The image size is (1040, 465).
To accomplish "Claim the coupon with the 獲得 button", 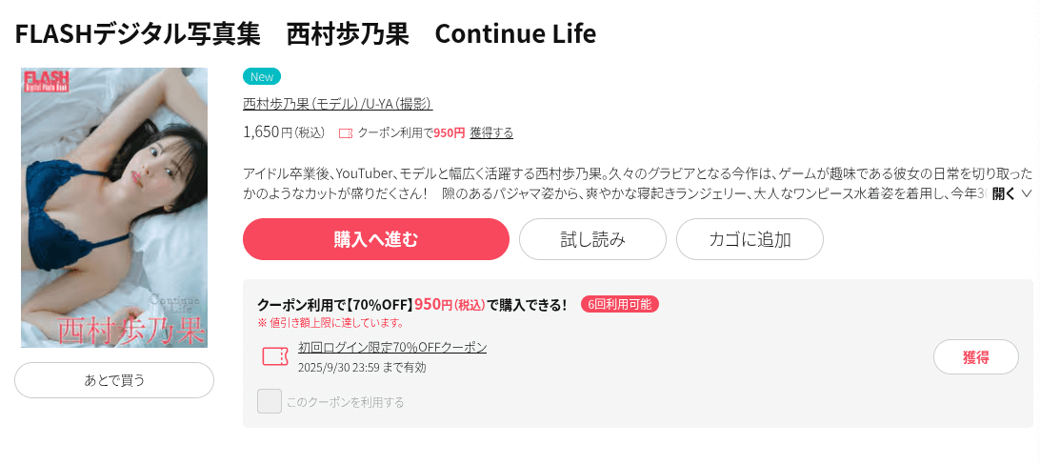I will pos(975,357).
